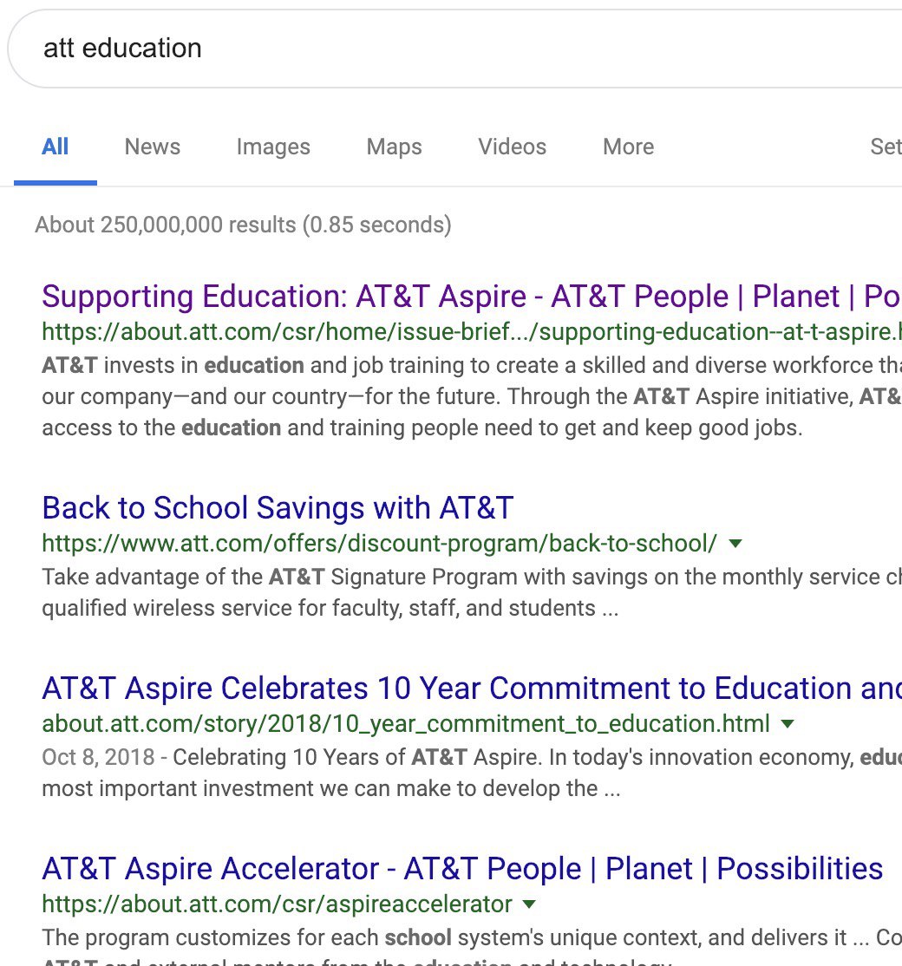902x966 pixels.
Task: Click the 'Oct 8, 2018' snippet date
Action: click(x=98, y=757)
